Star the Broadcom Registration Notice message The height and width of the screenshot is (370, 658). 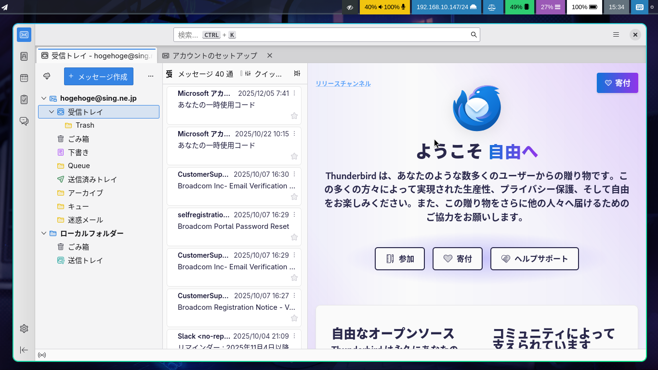coord(294,318)
